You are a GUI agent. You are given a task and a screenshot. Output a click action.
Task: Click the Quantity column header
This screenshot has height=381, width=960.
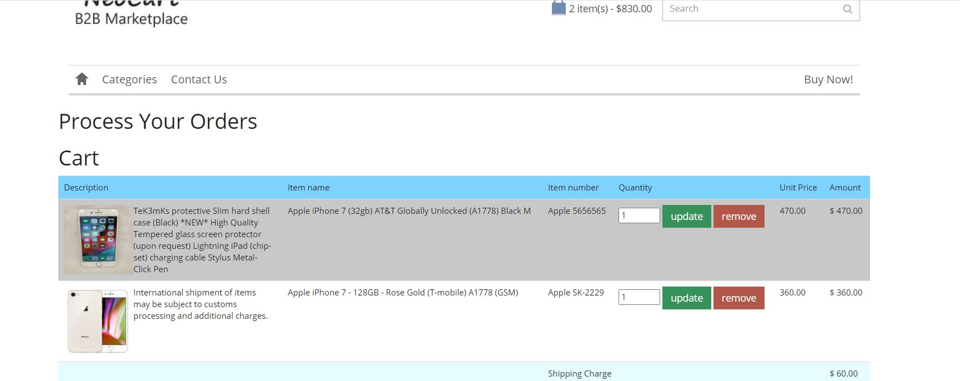pyautogui.click(x=635, y=188)
